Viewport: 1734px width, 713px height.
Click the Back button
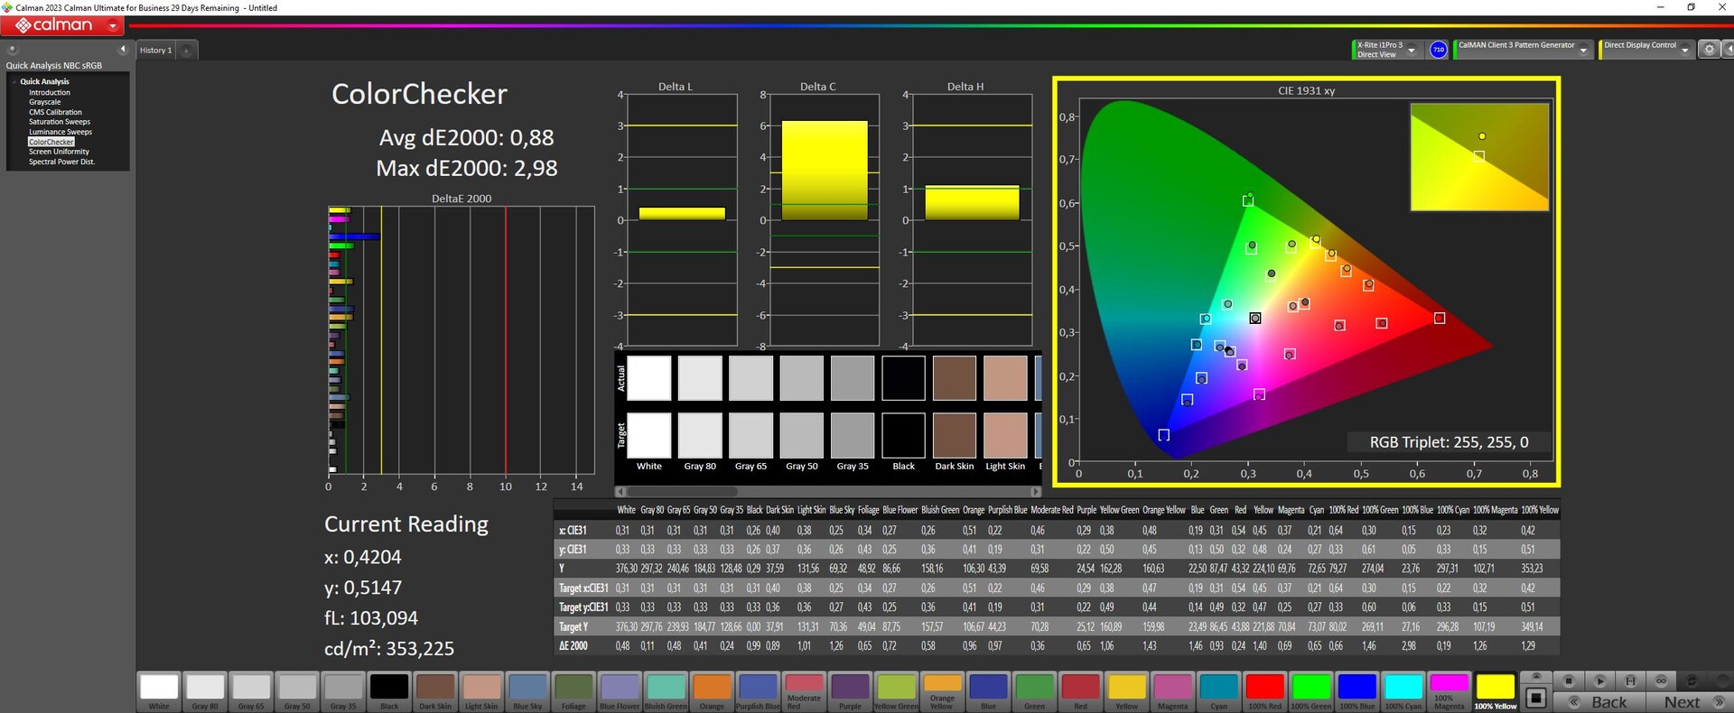click(x=1608, y=702)
